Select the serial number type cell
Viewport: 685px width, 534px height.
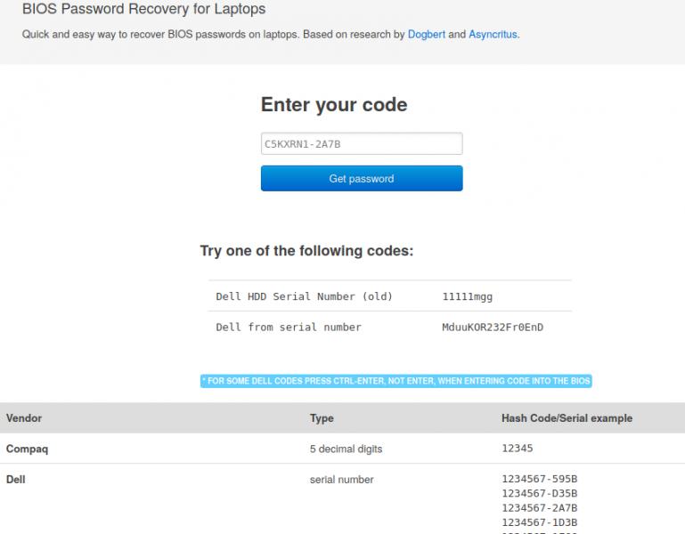coord(342,480)
